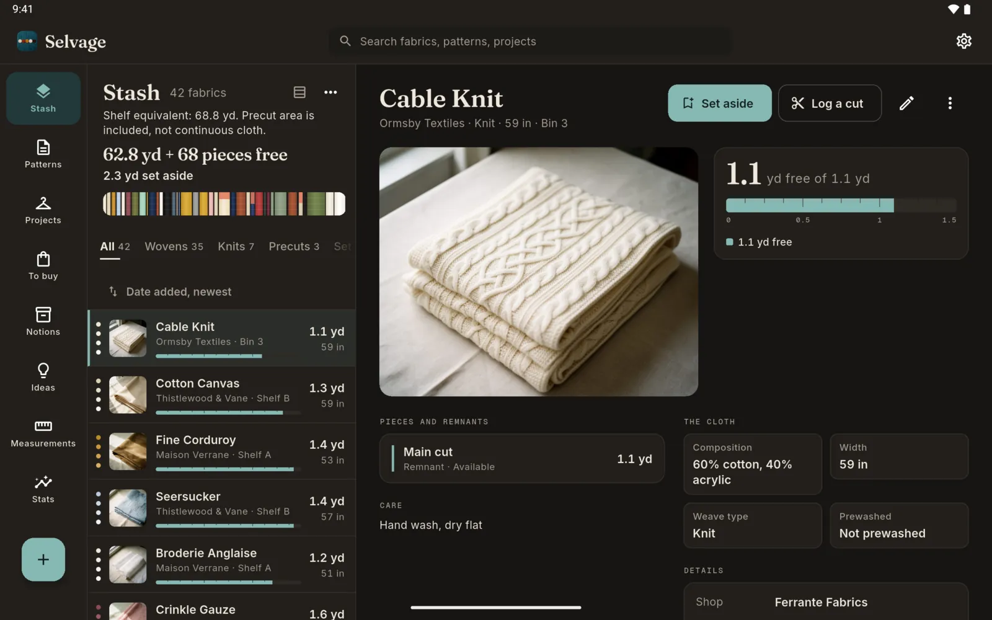Open sort order Date added, newest
The image size is (992, 620).
(170, 291)
